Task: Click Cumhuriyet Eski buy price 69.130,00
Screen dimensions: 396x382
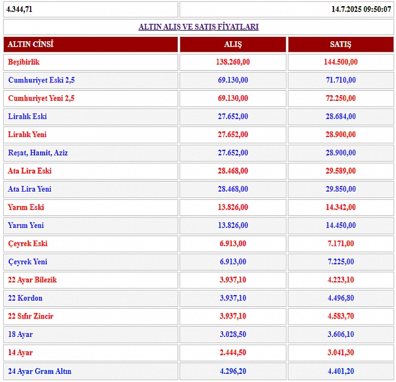Action: (233, 80)
